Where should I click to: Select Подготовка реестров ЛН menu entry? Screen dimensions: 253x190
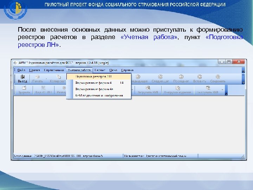[99, 76]
